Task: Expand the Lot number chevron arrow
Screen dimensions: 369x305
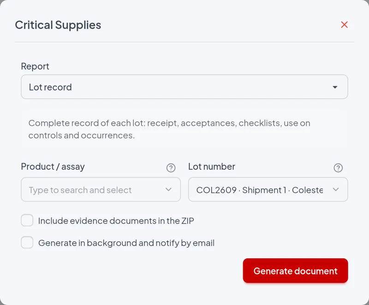Action: click(x=336, y=190)
